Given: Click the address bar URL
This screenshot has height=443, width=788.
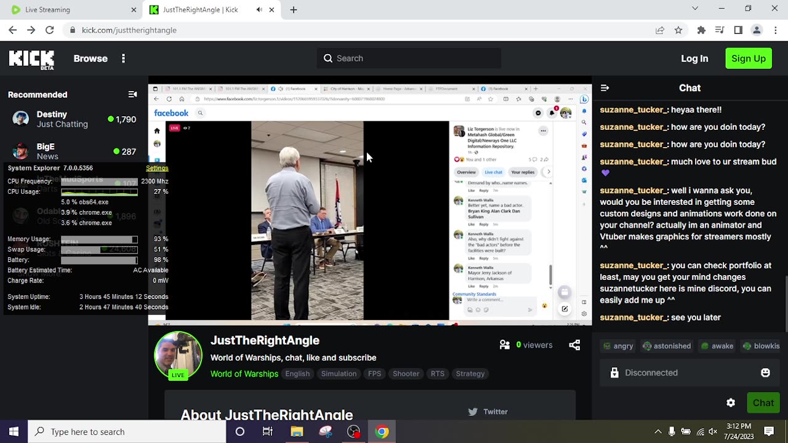Looking at the screenshot, I should tap(129, 30).
